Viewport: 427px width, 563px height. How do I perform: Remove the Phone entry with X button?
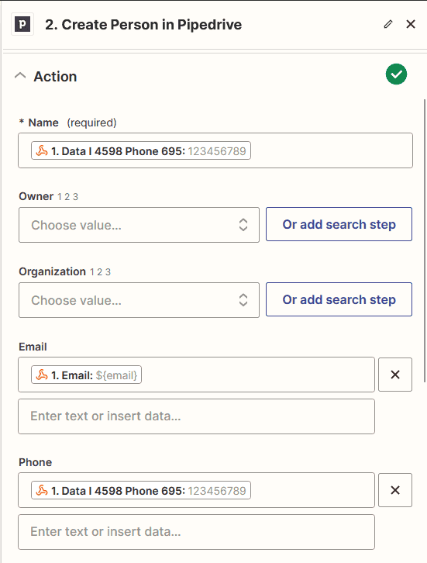click(395, 490)
